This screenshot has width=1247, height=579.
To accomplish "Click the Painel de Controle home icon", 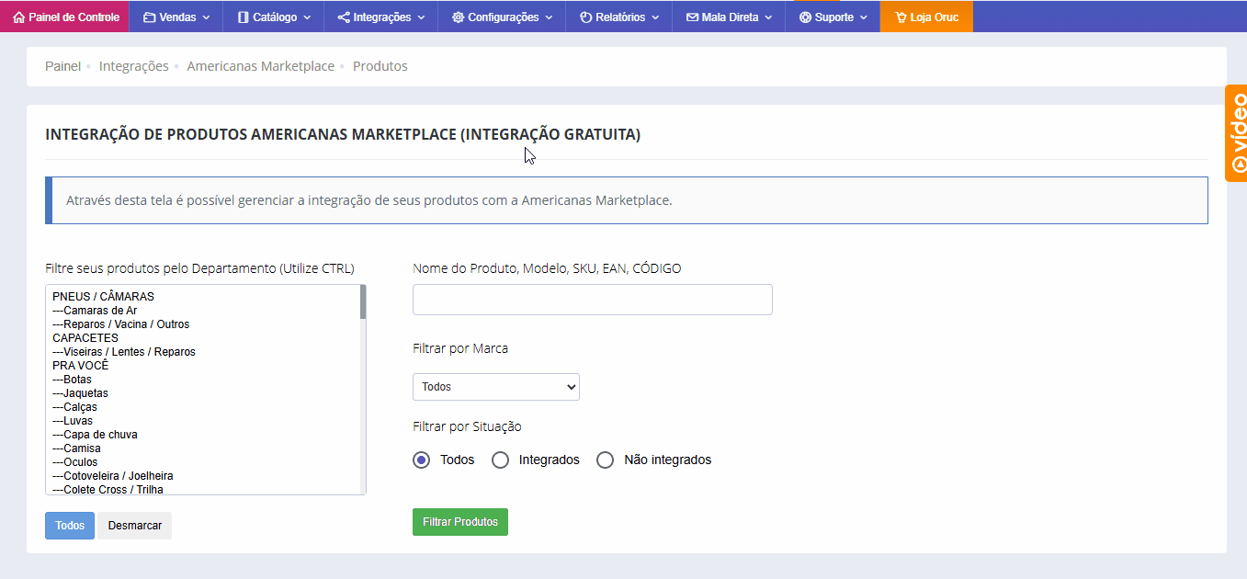I will coord(18,17).
